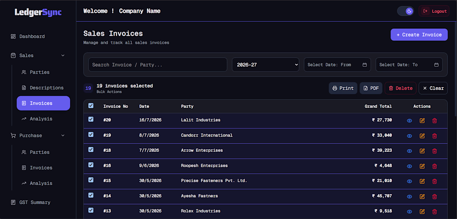Edit invoice #16 using the orange edit icon
This screenshot has height=219, width=457.
click(422, 166)
